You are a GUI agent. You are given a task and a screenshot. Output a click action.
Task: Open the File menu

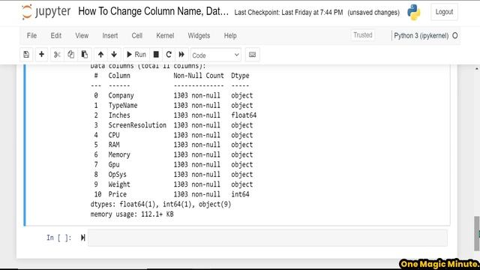31,36
